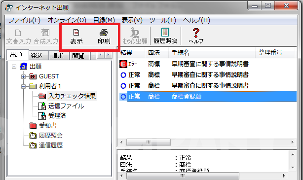Viewport: 303px width, 180px height.
Task: Open the 表示(V) menu
Action: [x=132, y=20]
